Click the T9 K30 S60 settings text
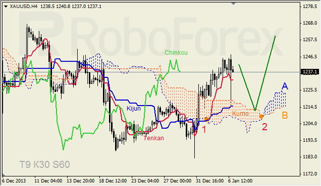This screenshot has width=321, height=186. click(x=44, y=164)
